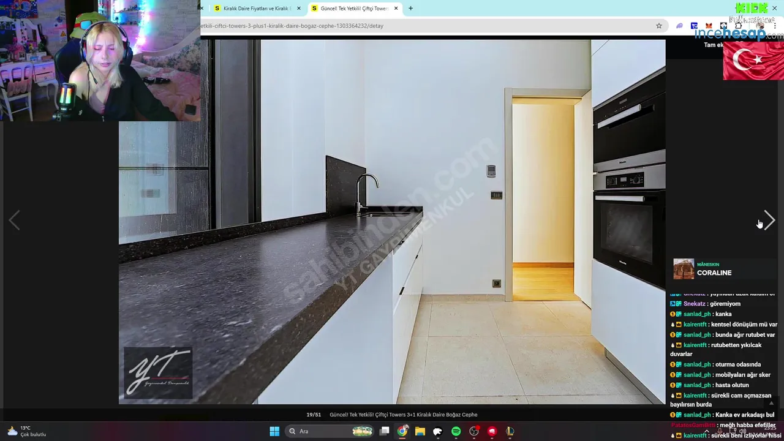Open the Chrome three-dot menu

(775, 26)
